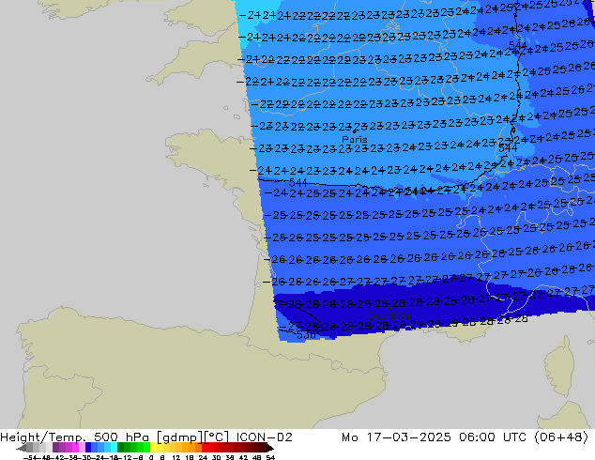Click the "54" maximum legend value
The height and width of the screenshot is (460, 595).
coord(270,457)
